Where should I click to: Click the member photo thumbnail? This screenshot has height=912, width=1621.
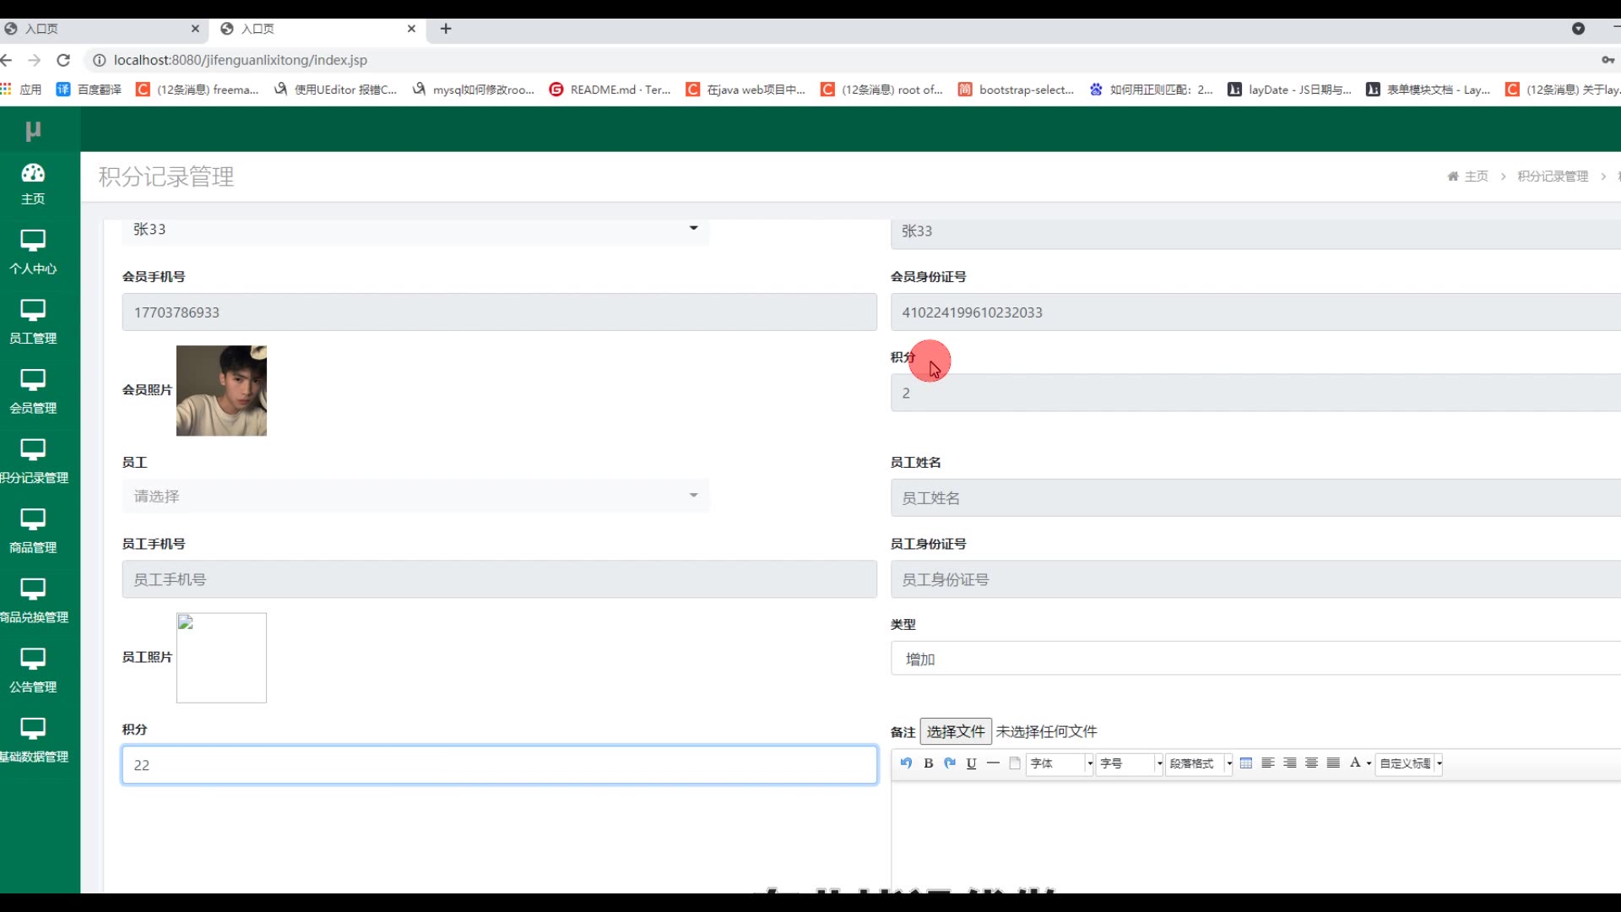221,390
